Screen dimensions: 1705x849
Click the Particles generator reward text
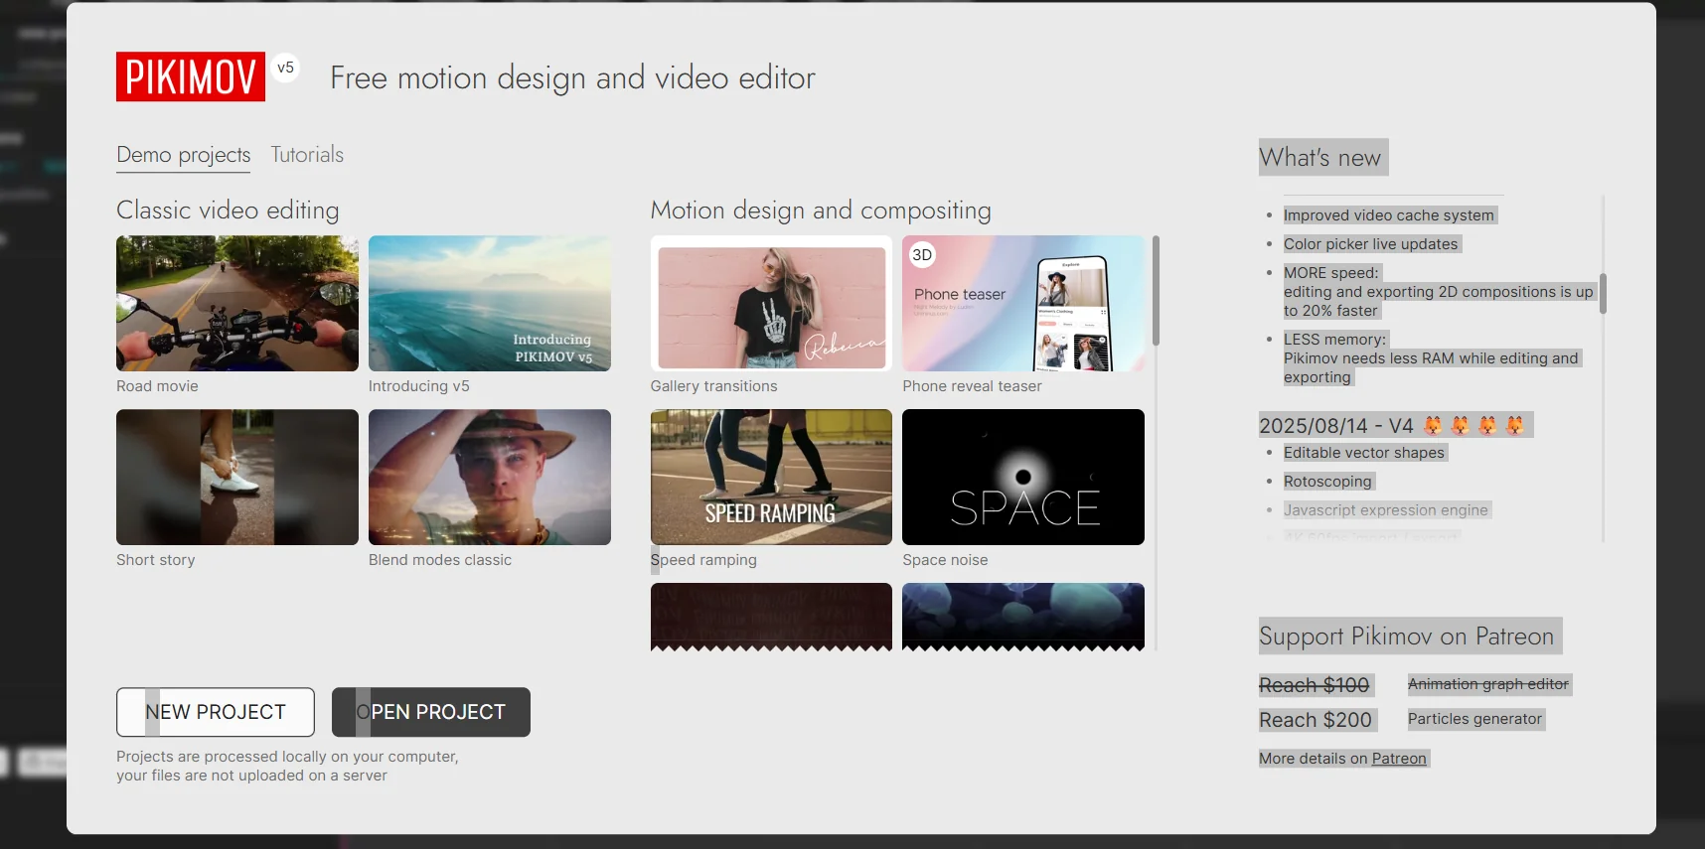click(x=1474, y=719)
